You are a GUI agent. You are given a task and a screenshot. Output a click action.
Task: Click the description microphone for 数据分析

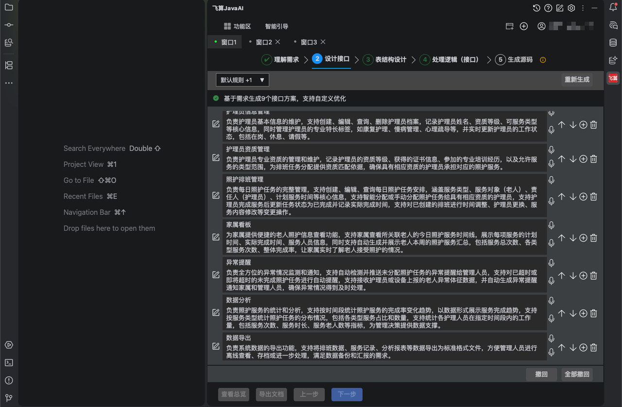click(552, 318)
